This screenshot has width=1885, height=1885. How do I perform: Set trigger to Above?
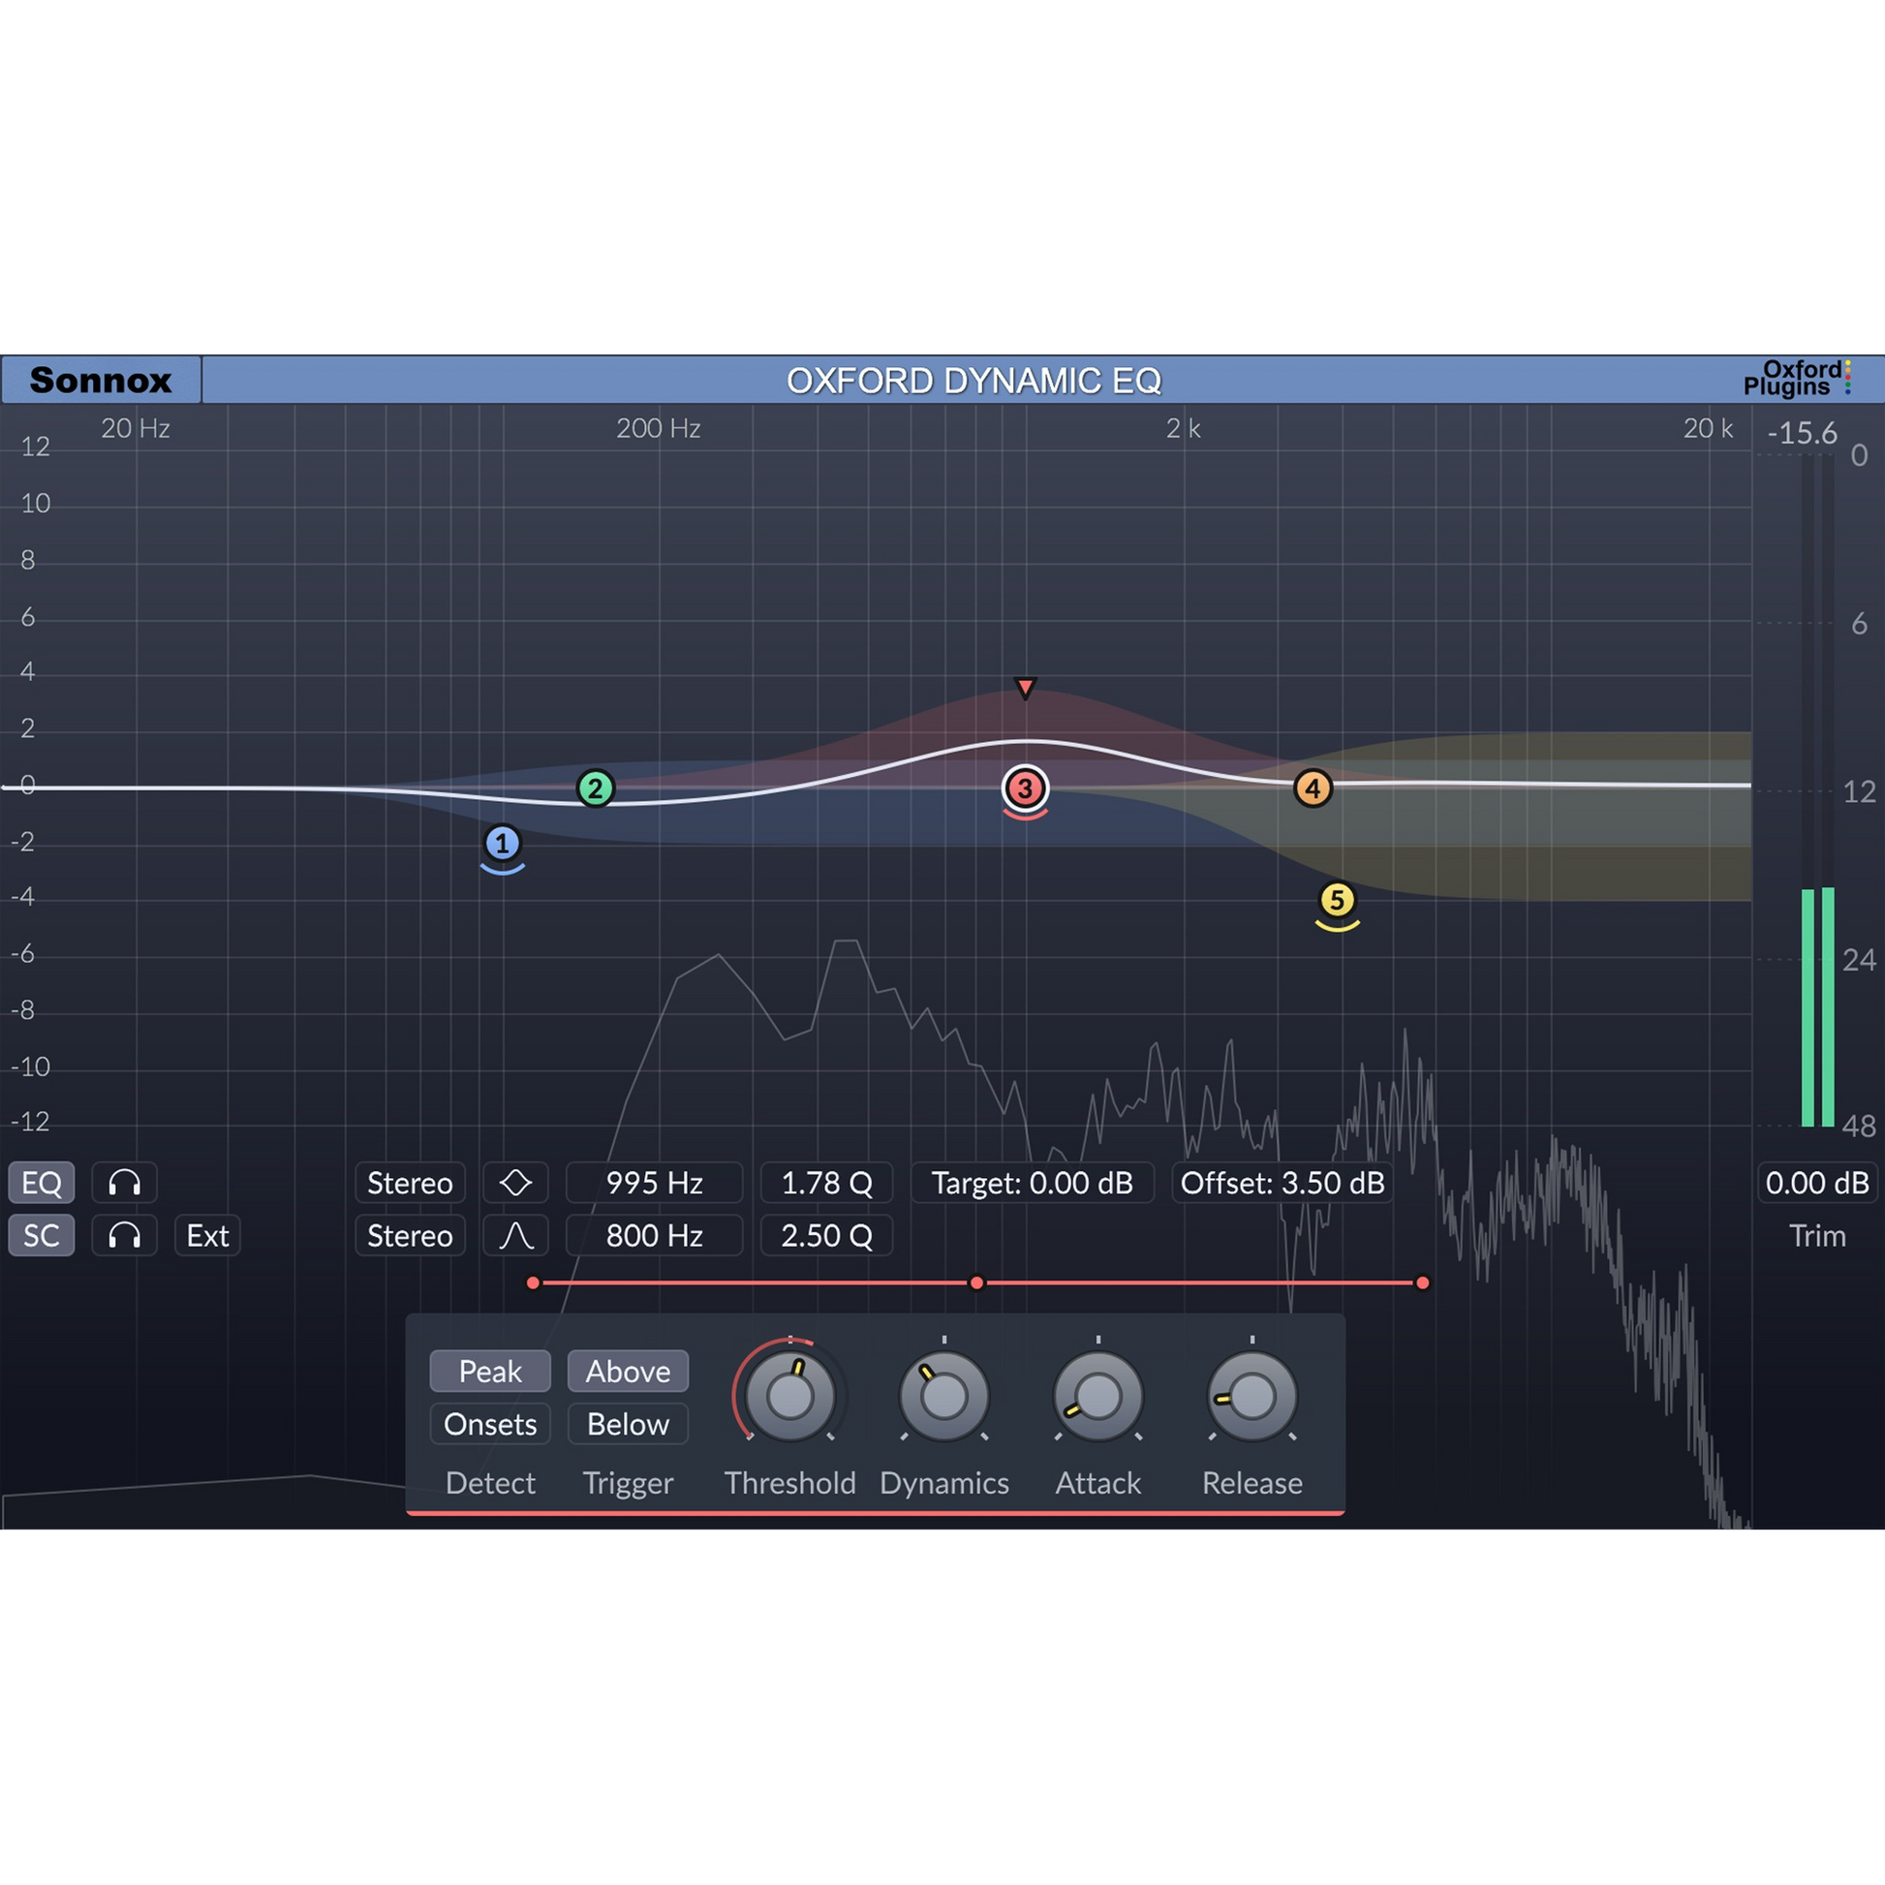[628, 1371]
